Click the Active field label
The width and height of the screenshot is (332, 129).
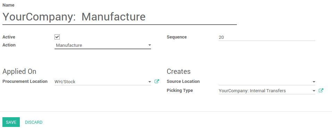tap(9, 37)
